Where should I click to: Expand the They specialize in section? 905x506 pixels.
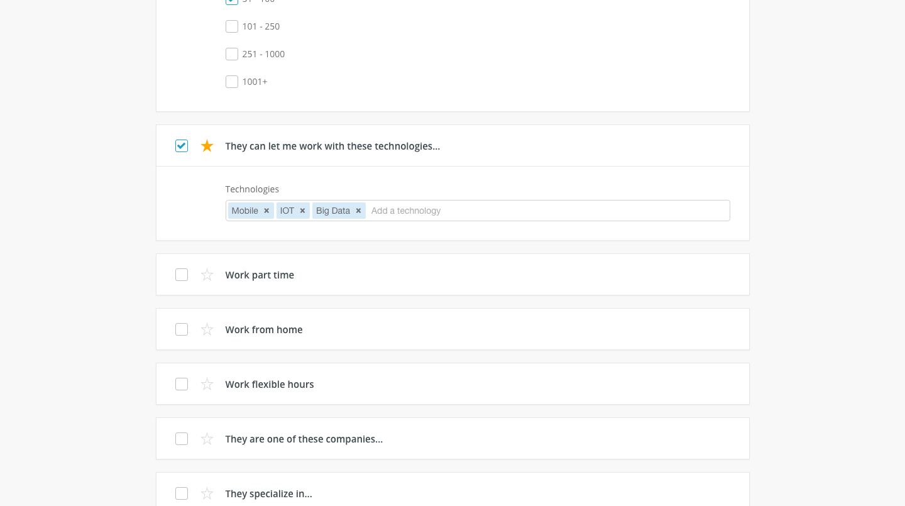tap(269, 493)
